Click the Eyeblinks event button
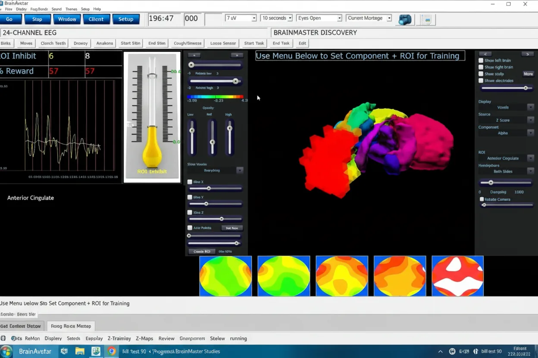 pos(6,43)
